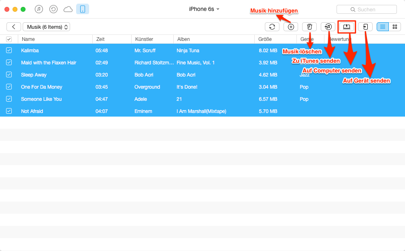Viewport: 405px width, 251px height.
Task: Uncheck Maid with the Flaxen Hair checkbox
Action: (x=9, y=62)
